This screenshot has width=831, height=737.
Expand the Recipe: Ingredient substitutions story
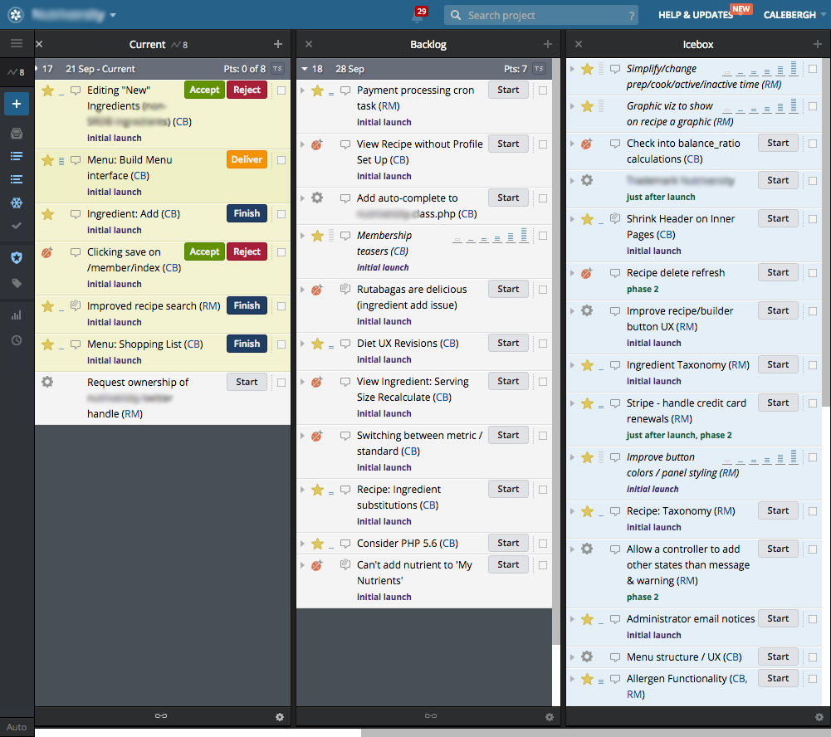click(x=303, y=490)
